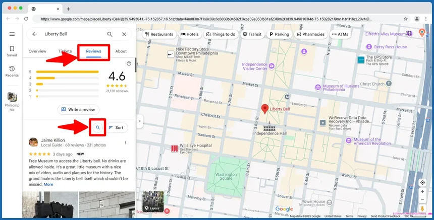The height and width of the screenshot is (220, 434).
Task: Zoom in the map with plus
Action: pyautogui.click(x=422, y=191)
